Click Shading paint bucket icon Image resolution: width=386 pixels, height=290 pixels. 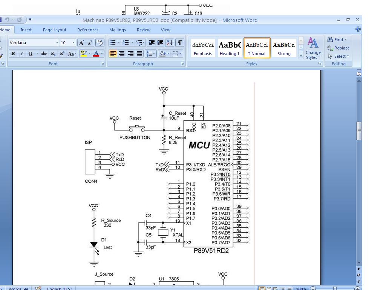[x=162, y=54]
